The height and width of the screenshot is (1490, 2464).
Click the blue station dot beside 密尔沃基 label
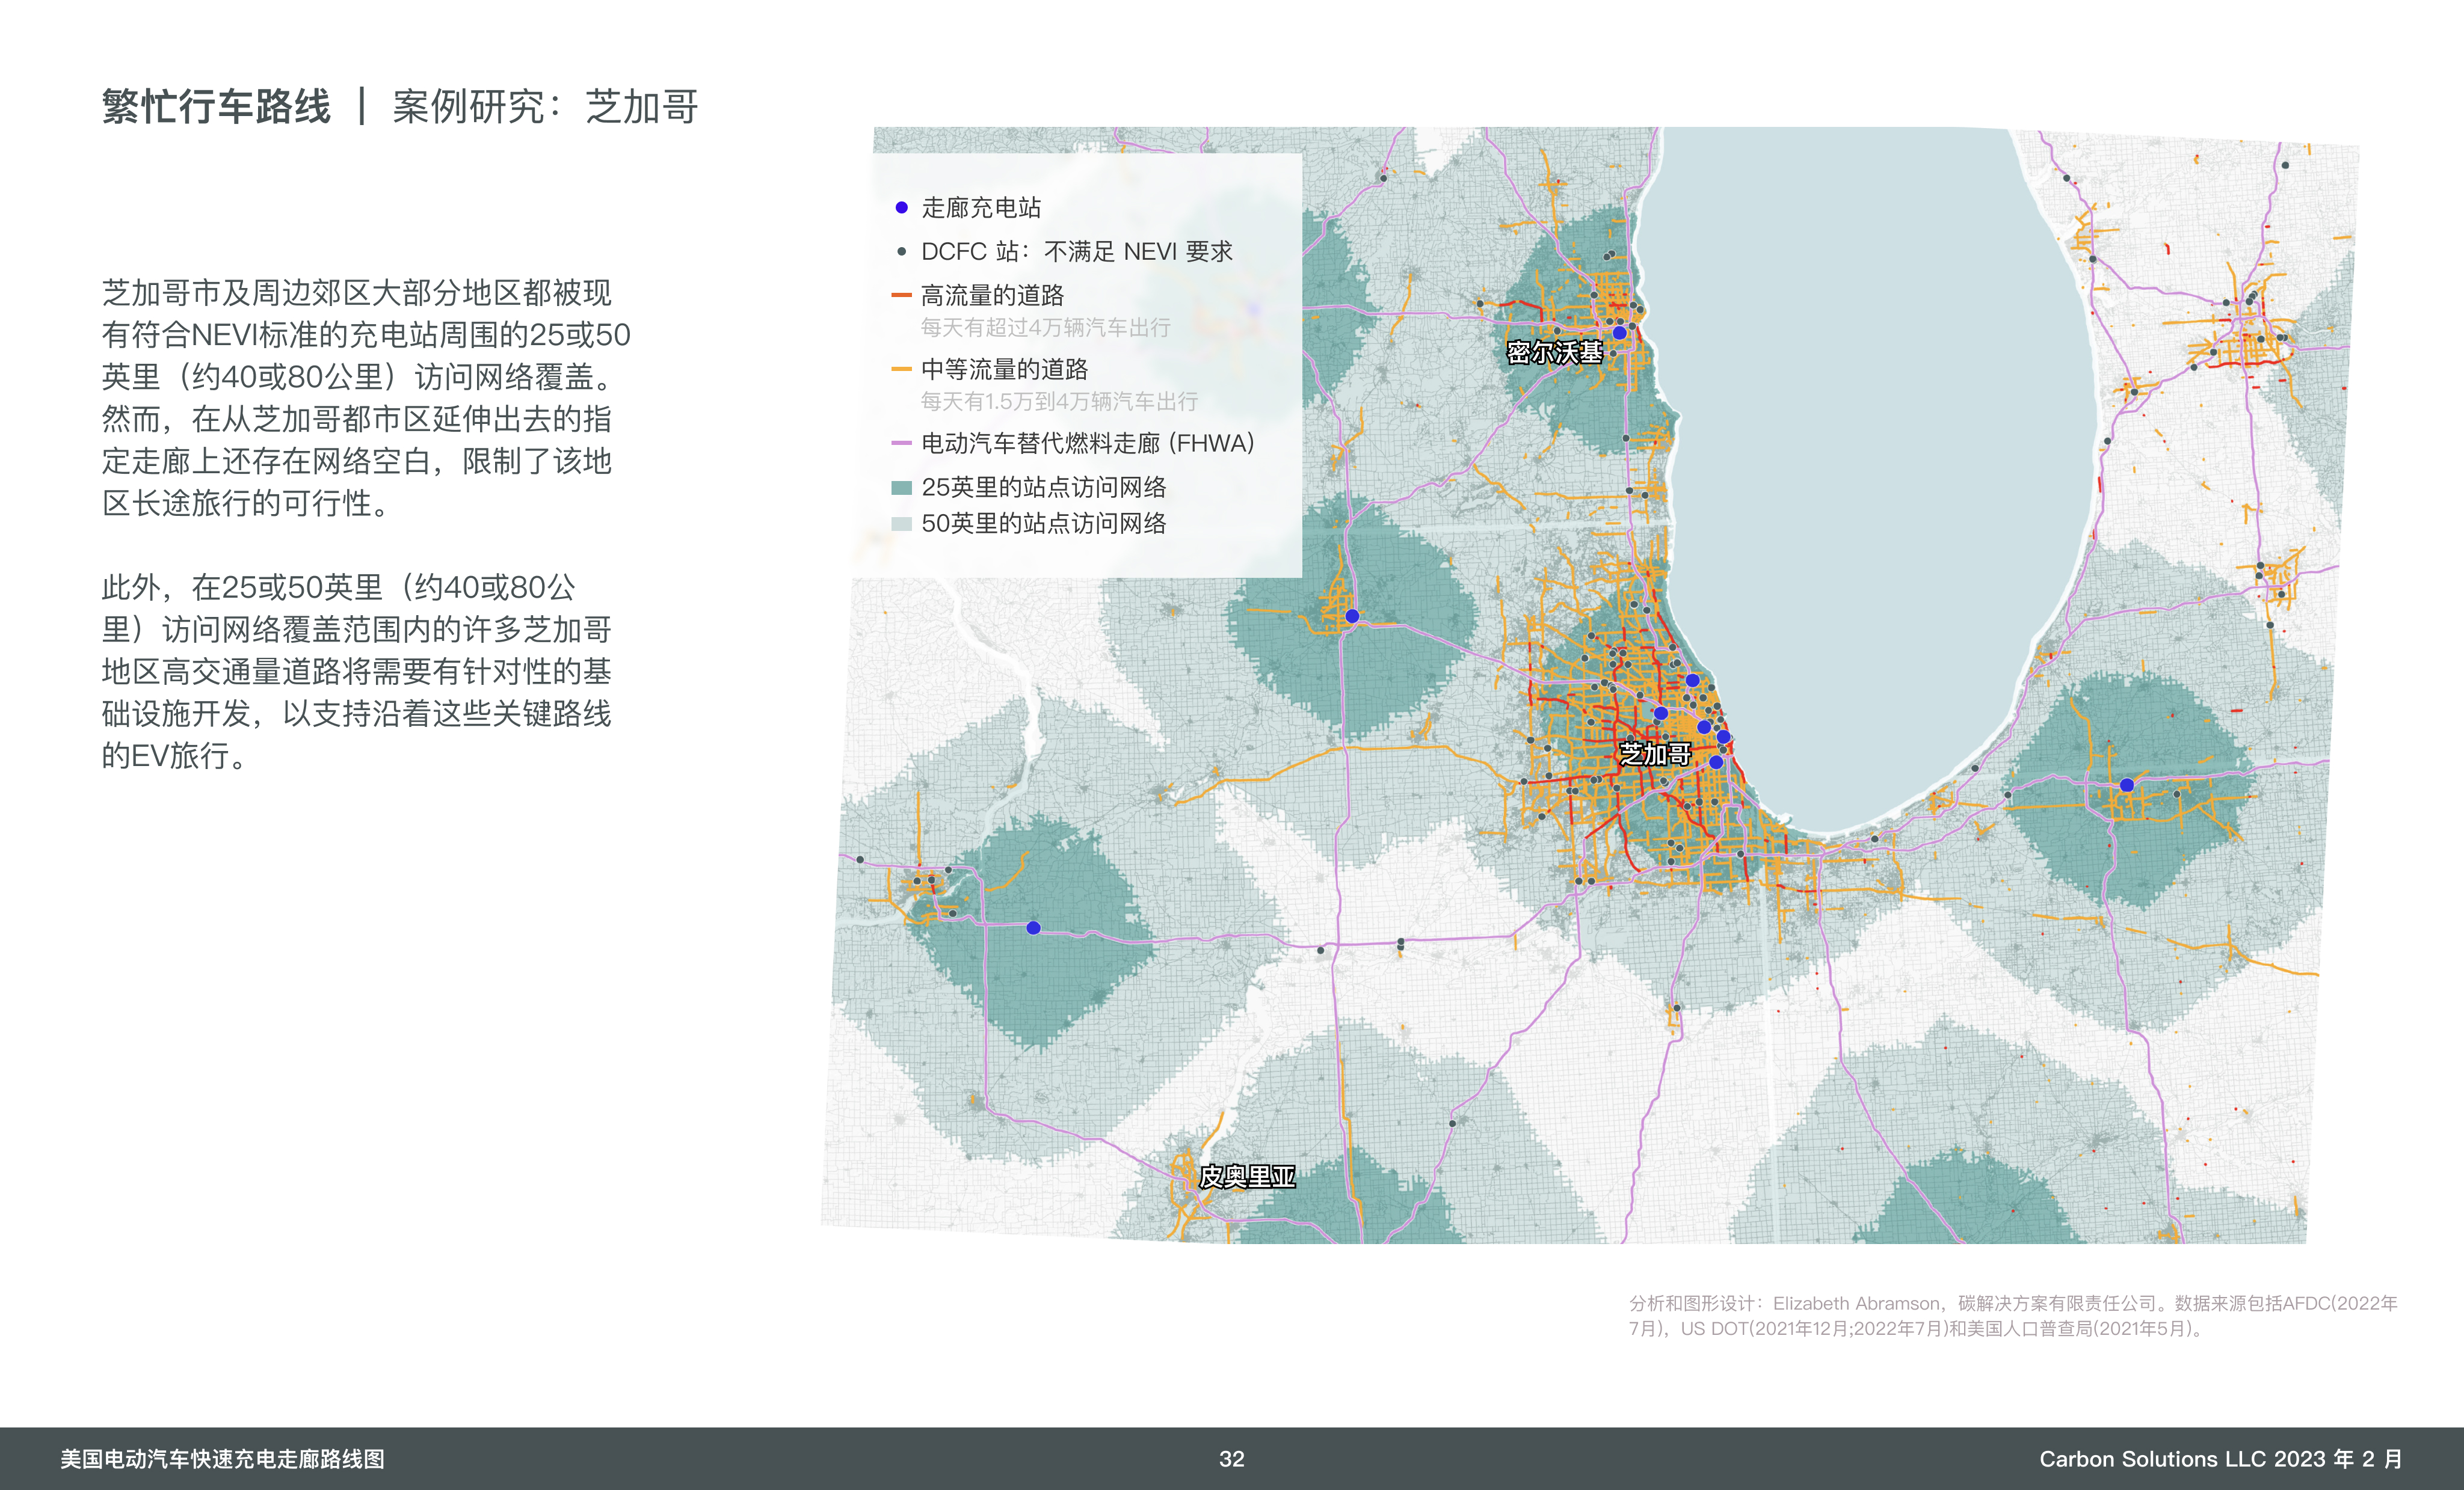click(x=1619, y=333)
